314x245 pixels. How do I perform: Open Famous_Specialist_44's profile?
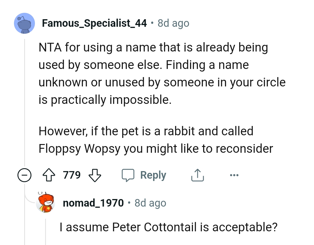[x=95, y=23]
